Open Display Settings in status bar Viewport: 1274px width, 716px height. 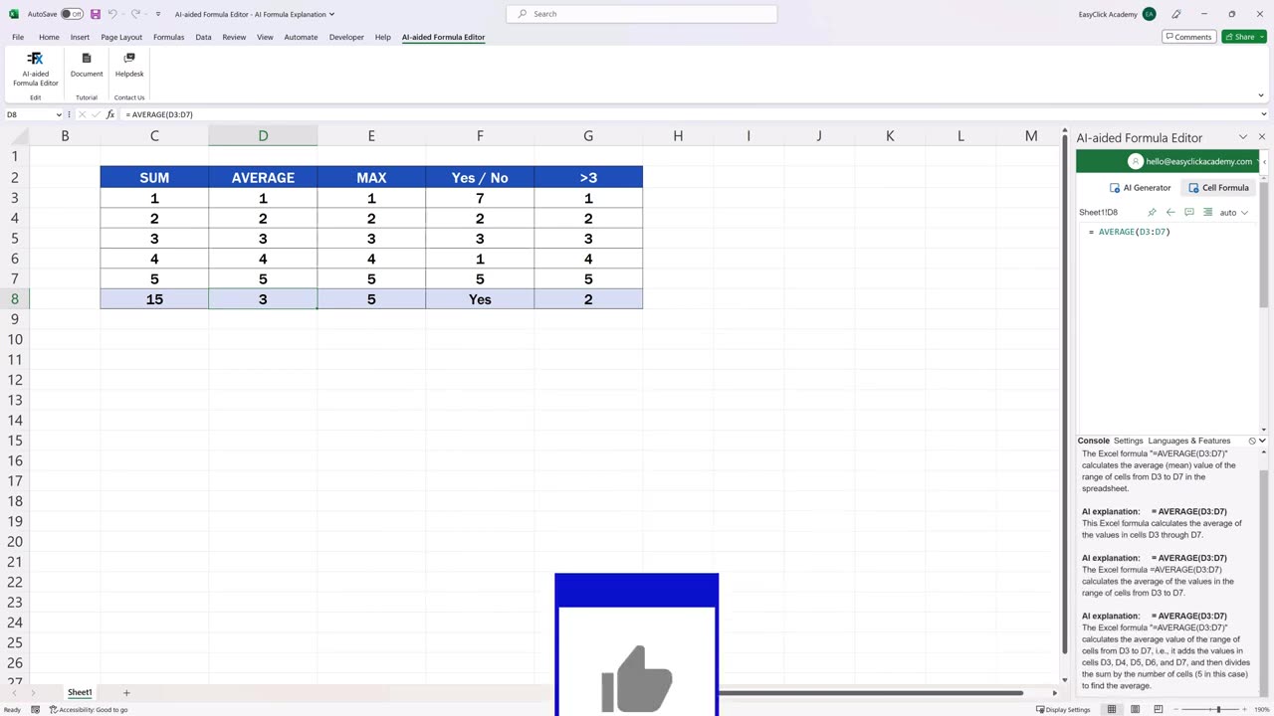click(1064, 709)
